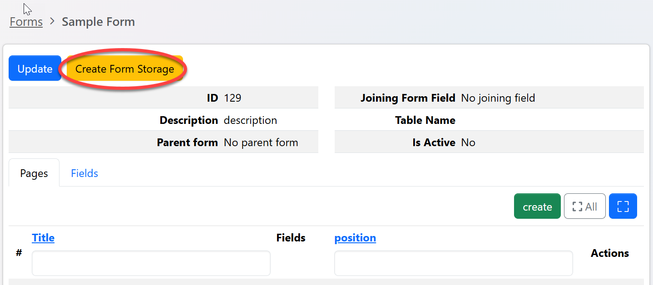This screenshot has height=285, width=653.
Task: Focus the Title filter input box
Action: (151, 263)
